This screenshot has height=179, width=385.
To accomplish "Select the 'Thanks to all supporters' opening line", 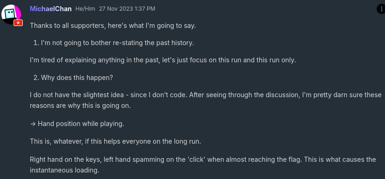I will [x=113, y=26].
